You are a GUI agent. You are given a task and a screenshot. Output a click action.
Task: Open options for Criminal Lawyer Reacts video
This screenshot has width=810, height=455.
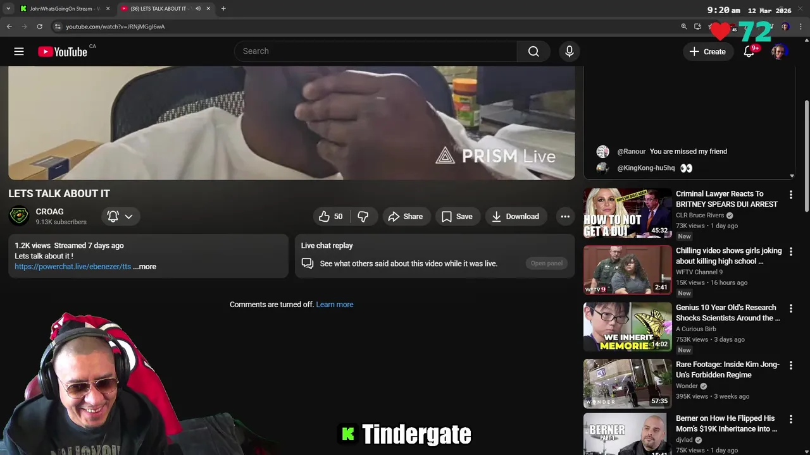790,195
